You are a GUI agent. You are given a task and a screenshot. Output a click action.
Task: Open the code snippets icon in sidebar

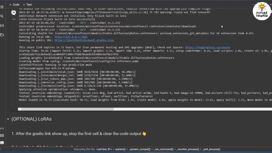point(2,128)
